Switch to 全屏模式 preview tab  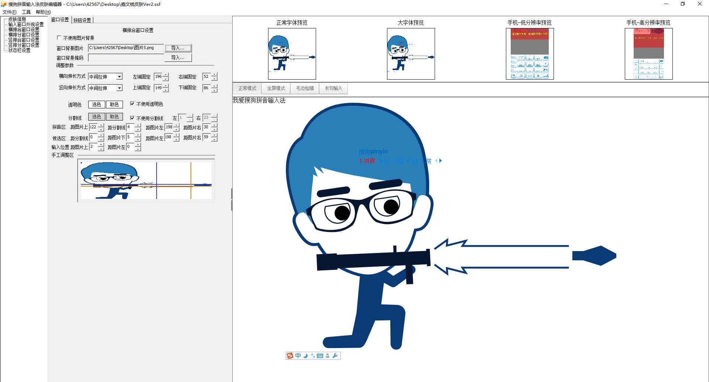[276, 88]
